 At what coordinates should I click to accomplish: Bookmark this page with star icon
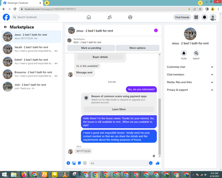[x=200, y=9]
